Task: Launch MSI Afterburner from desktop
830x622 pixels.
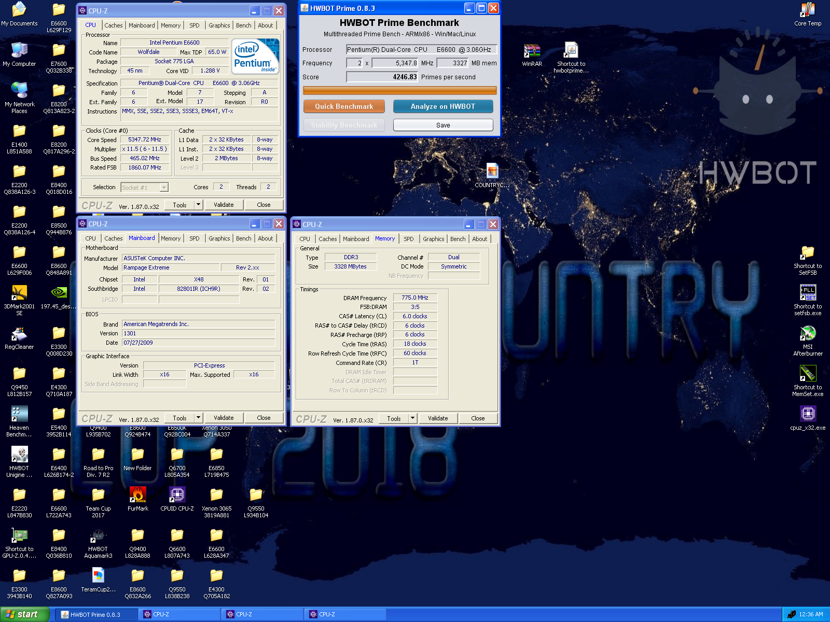Action: 808,333
